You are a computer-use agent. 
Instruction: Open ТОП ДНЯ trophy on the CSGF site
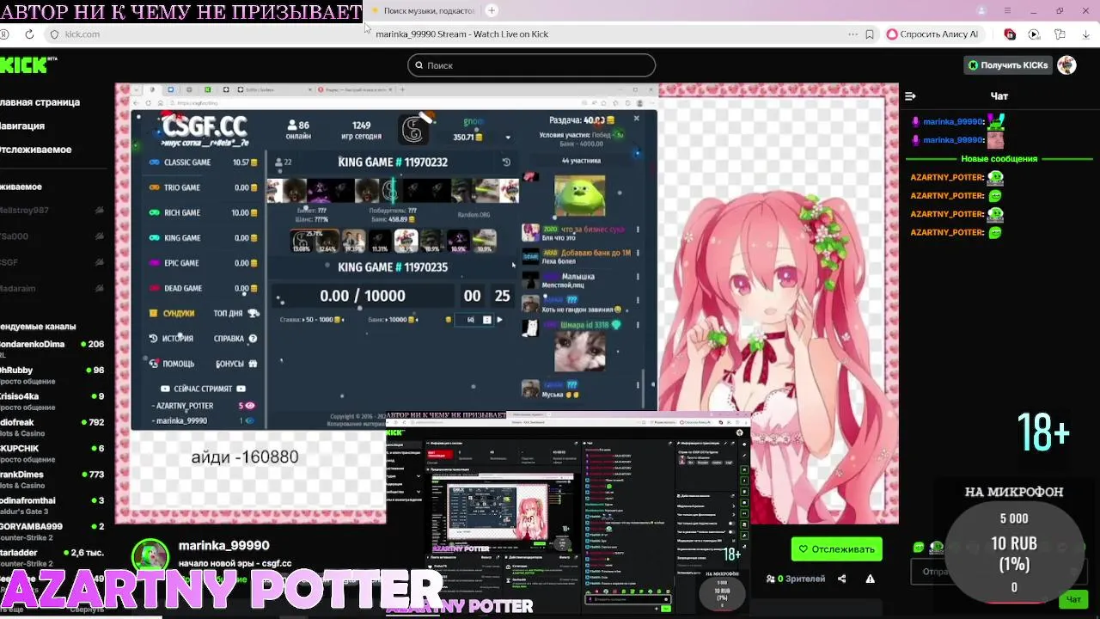point(235,314)
